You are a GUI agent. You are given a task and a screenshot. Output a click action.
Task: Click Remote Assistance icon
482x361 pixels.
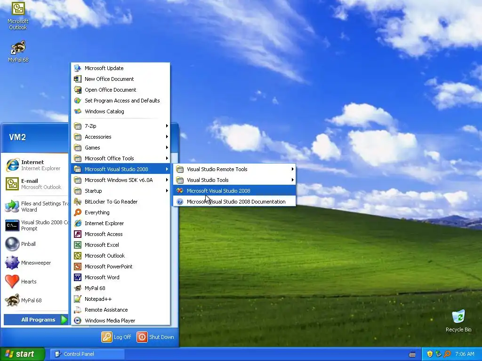tap(78, 310)
